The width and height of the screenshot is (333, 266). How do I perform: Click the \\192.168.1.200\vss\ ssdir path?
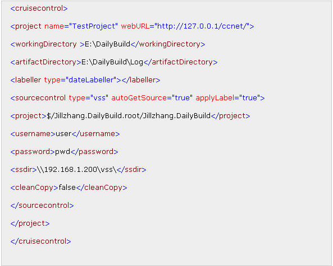tap(77, 170)
